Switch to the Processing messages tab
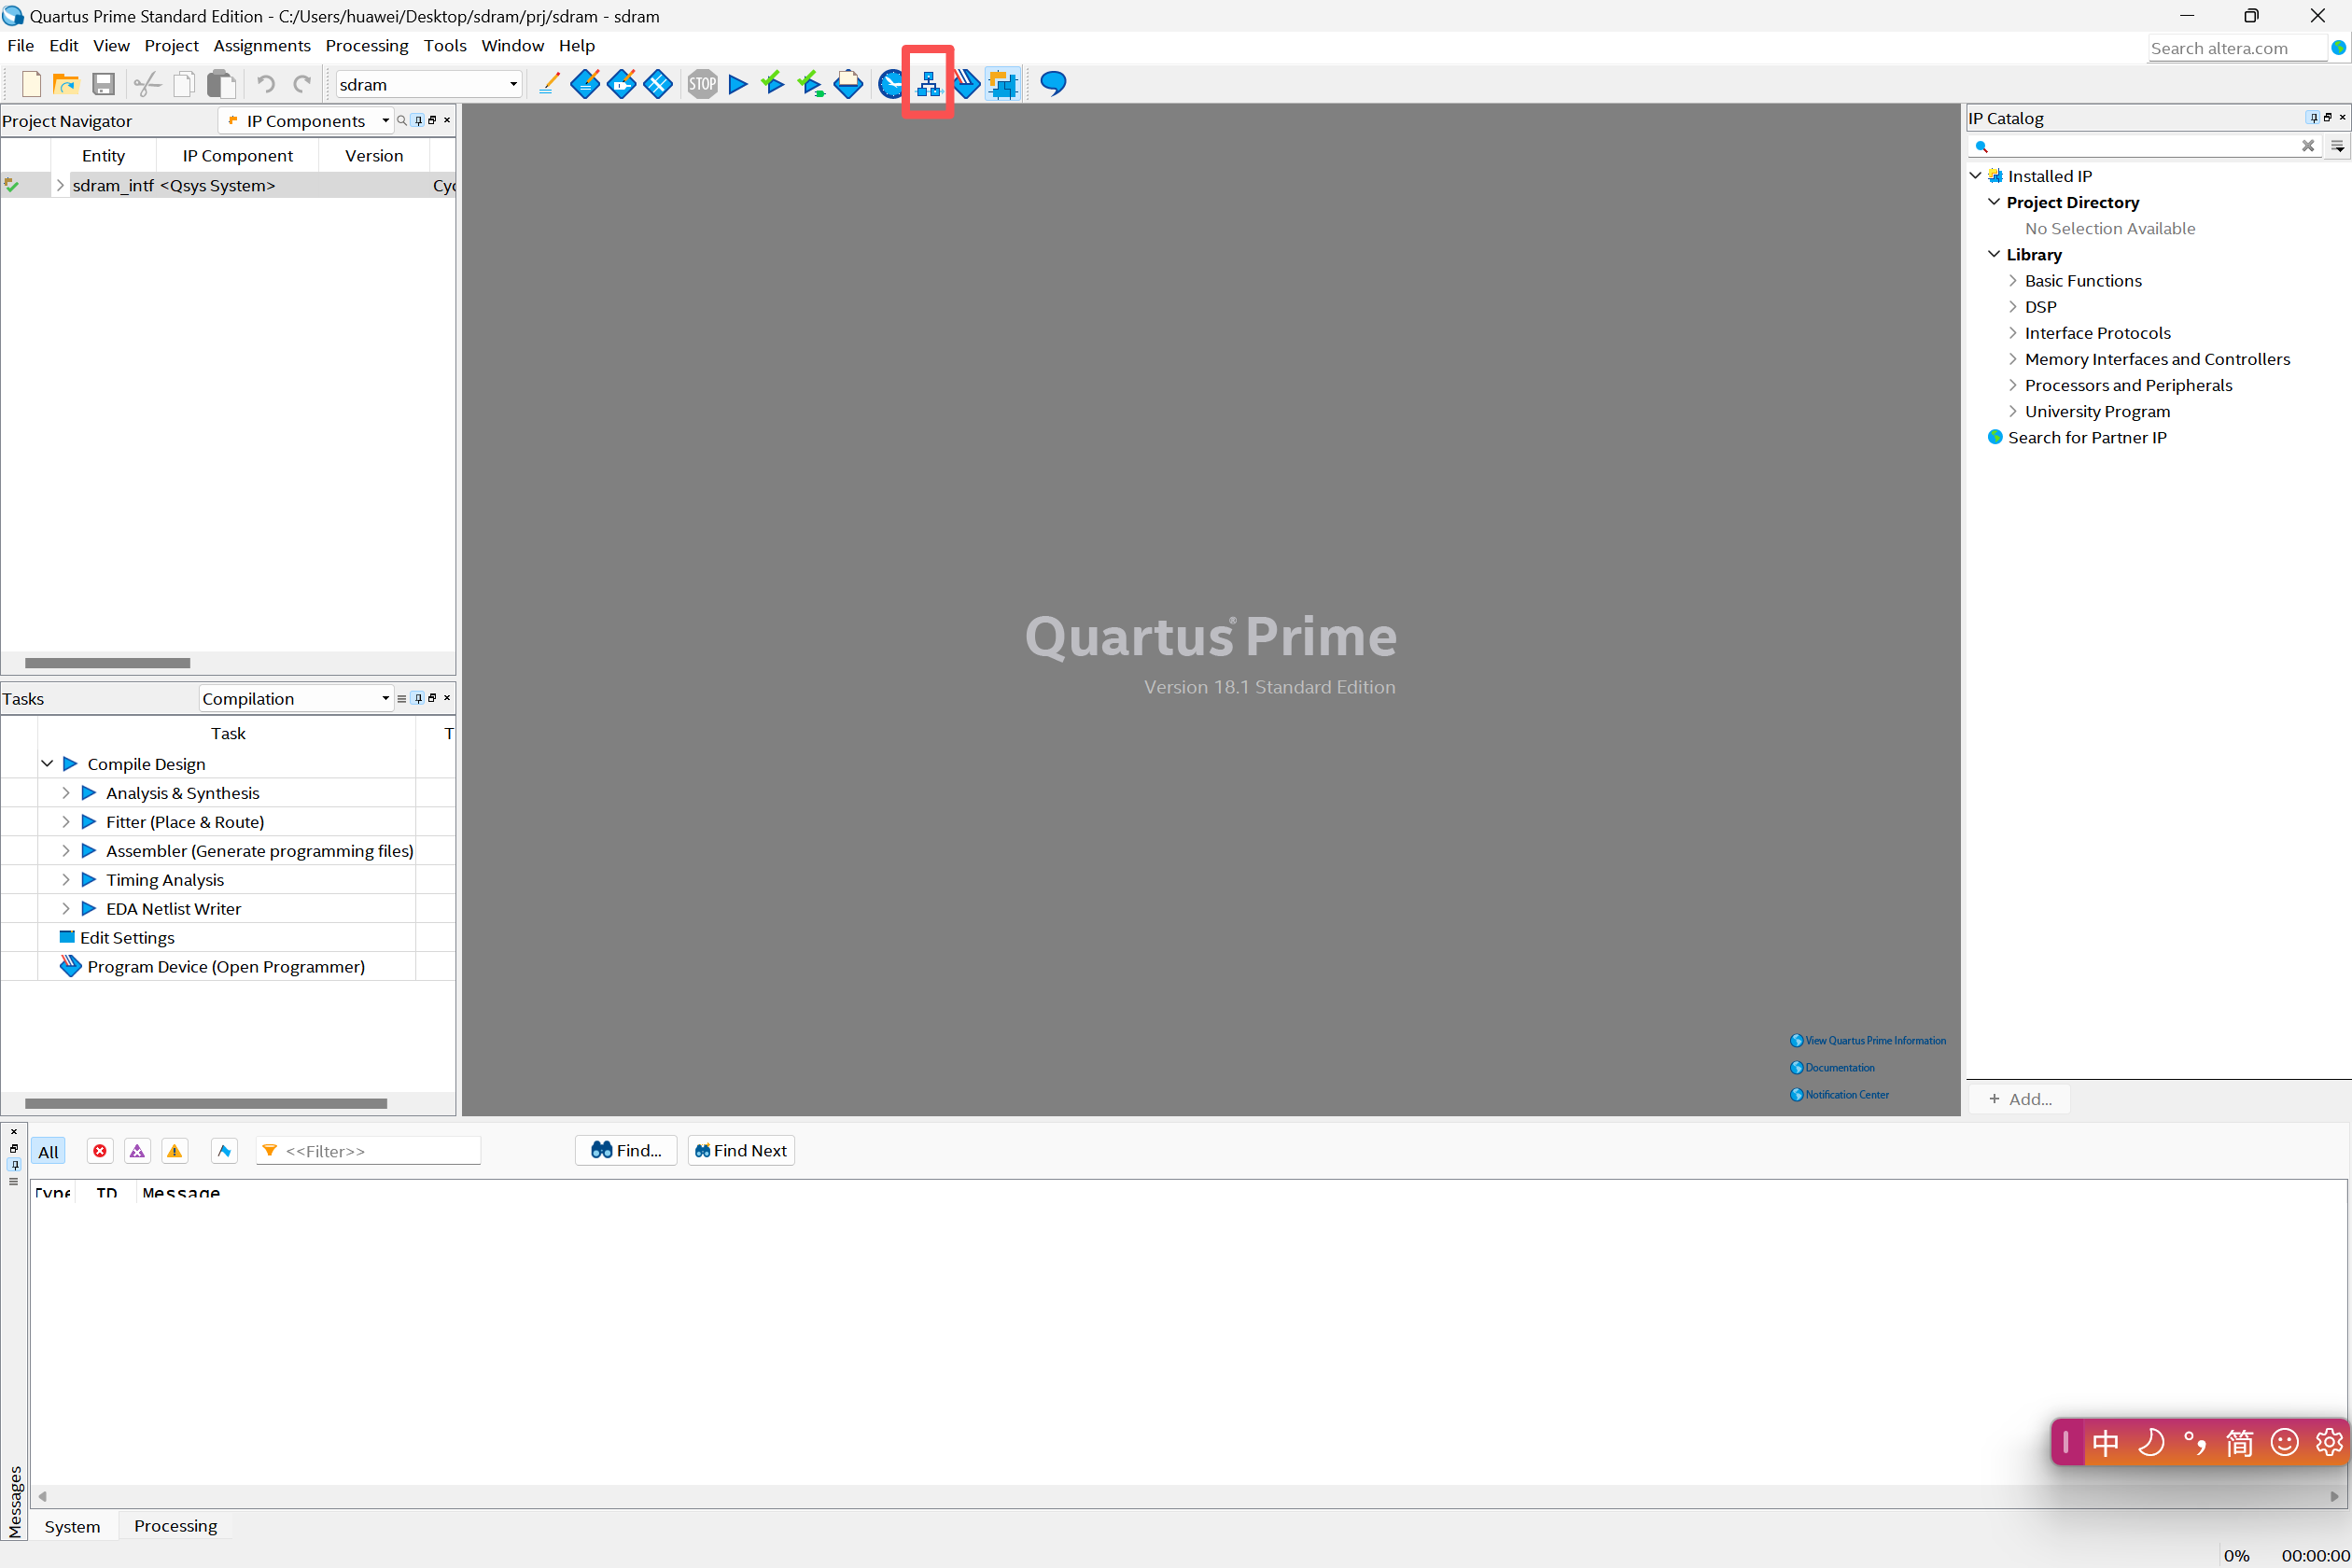This screenshot has height=1568, width=2352. (175, 1525)
